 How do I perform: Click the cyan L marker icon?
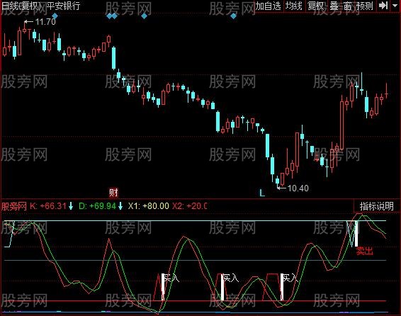[x=262, y=193]
